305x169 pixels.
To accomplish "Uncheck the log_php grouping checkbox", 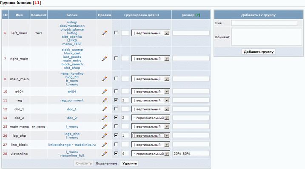I will click(x=116, y=135).
